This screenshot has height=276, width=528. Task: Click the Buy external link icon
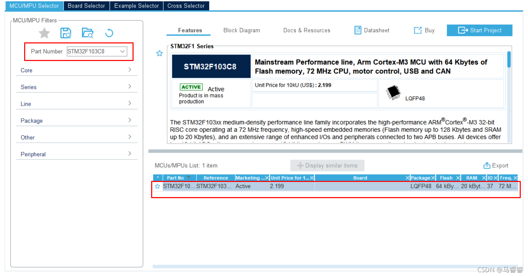(418, 30)
